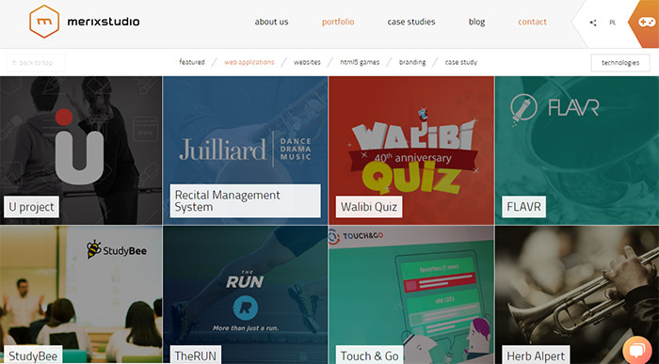Filter portfolio by websites

coord(307,62)
